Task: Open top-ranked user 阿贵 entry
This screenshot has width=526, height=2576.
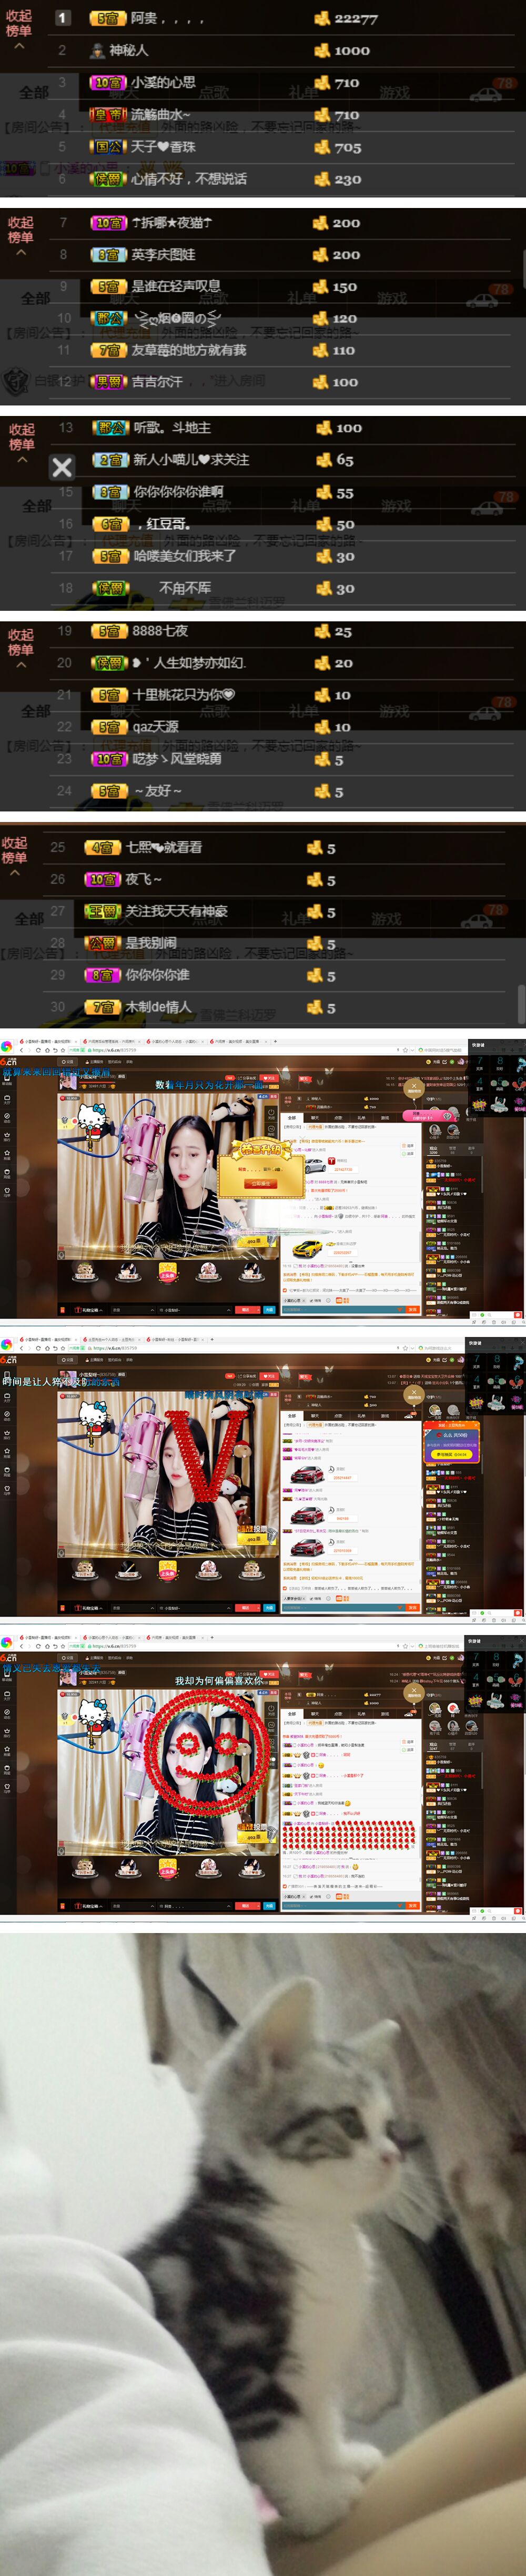Action: click(146, 18)
